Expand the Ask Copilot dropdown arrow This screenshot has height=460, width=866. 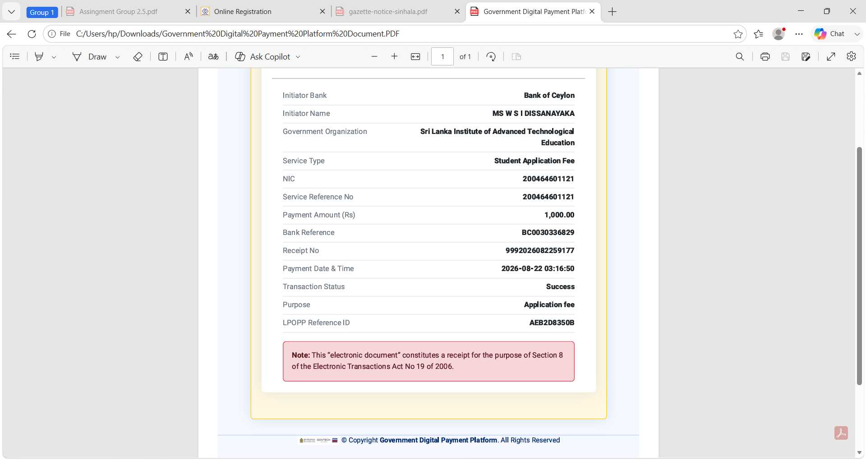pos(298,57)
